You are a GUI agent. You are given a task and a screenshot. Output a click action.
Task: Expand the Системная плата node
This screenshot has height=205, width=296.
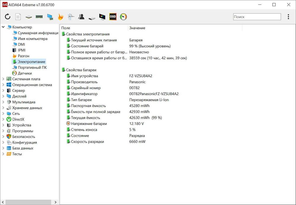point(3,79)
